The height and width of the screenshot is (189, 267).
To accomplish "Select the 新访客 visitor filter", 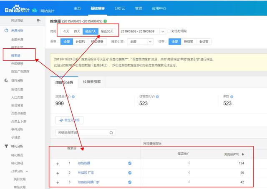I will 189,42.
